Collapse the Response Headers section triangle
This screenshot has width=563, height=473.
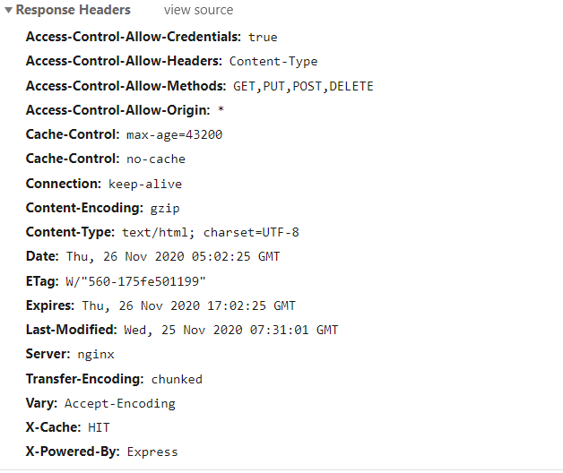[x=8, y=11]
